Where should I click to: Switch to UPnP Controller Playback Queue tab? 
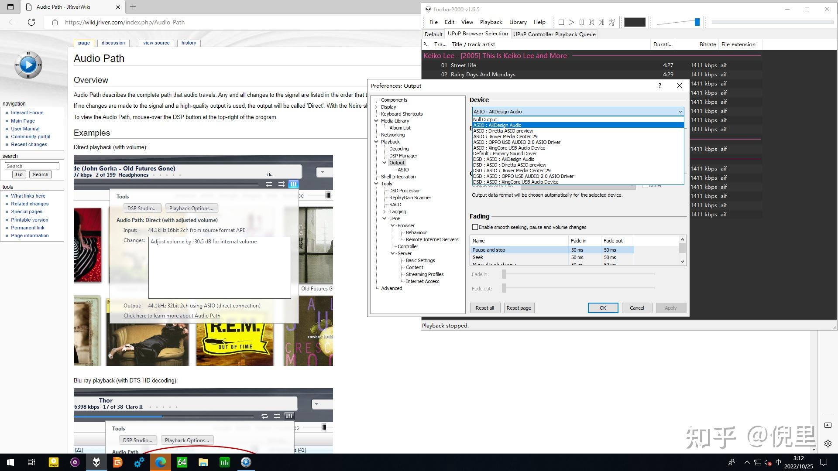(554, 34)
